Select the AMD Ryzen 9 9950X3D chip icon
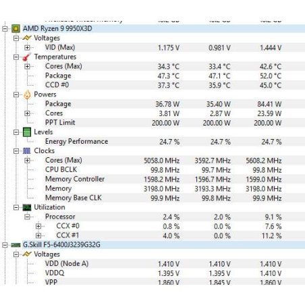Viewport: 305px width, 305px height. click(x=16, y=28)
